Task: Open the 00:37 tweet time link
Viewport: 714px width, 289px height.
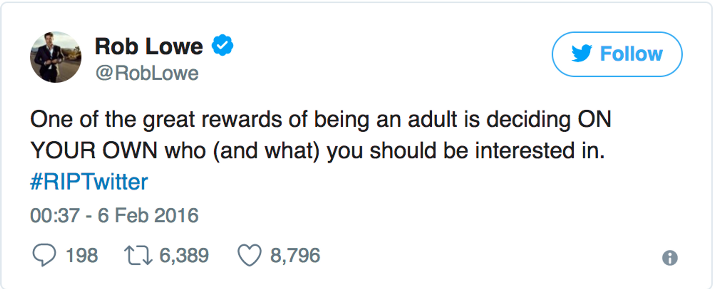Action: pos(55,215)
